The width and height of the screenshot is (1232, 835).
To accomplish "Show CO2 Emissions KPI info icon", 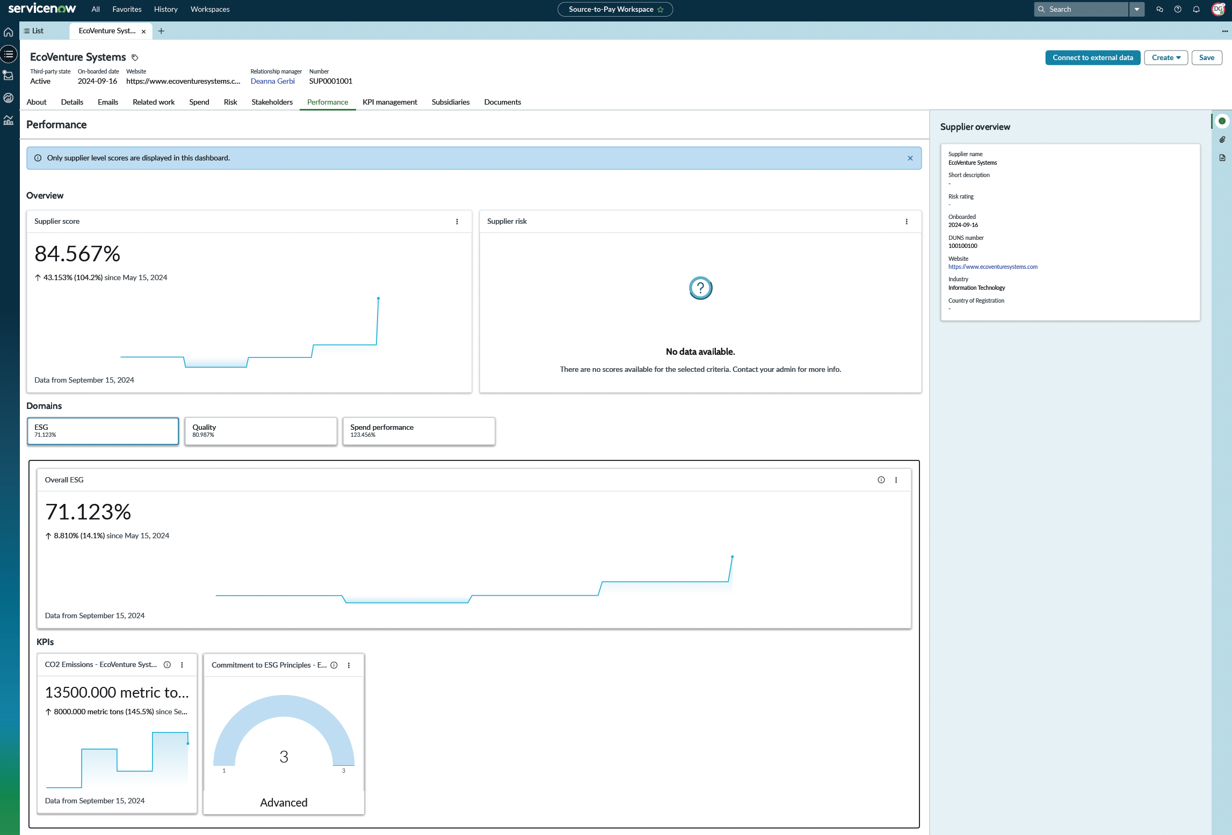I will click(x=167, y=665).
